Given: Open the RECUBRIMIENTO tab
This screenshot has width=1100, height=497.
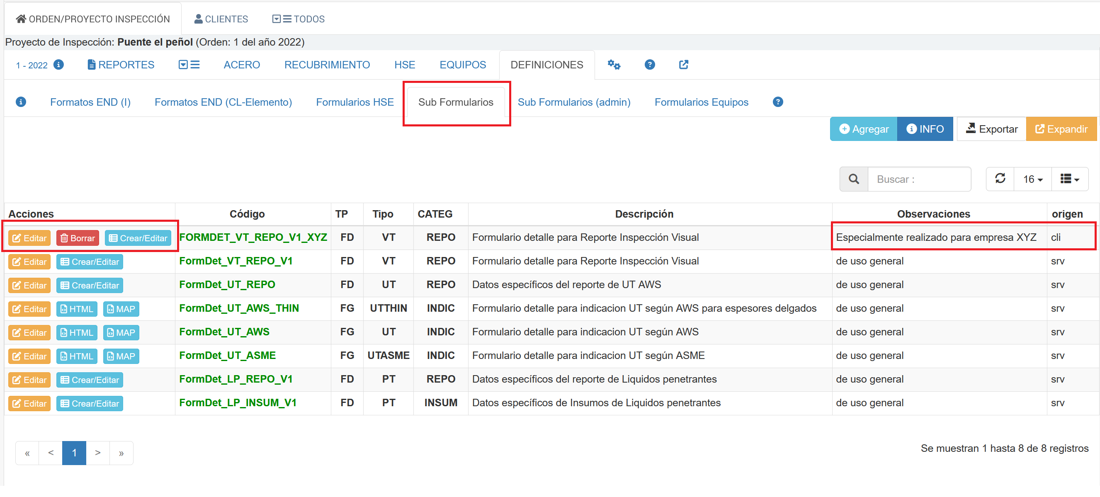Looking at the screenshot, I should click(x=327, y=65).
